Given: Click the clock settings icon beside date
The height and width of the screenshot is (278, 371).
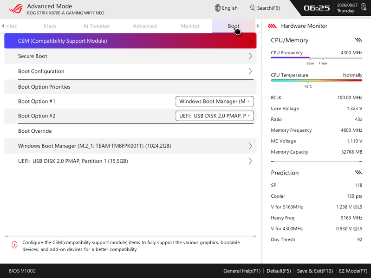Looking at the screenshot, I should coord(364,7).
